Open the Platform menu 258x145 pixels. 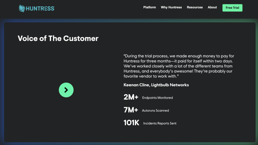[x=150, y=7]
